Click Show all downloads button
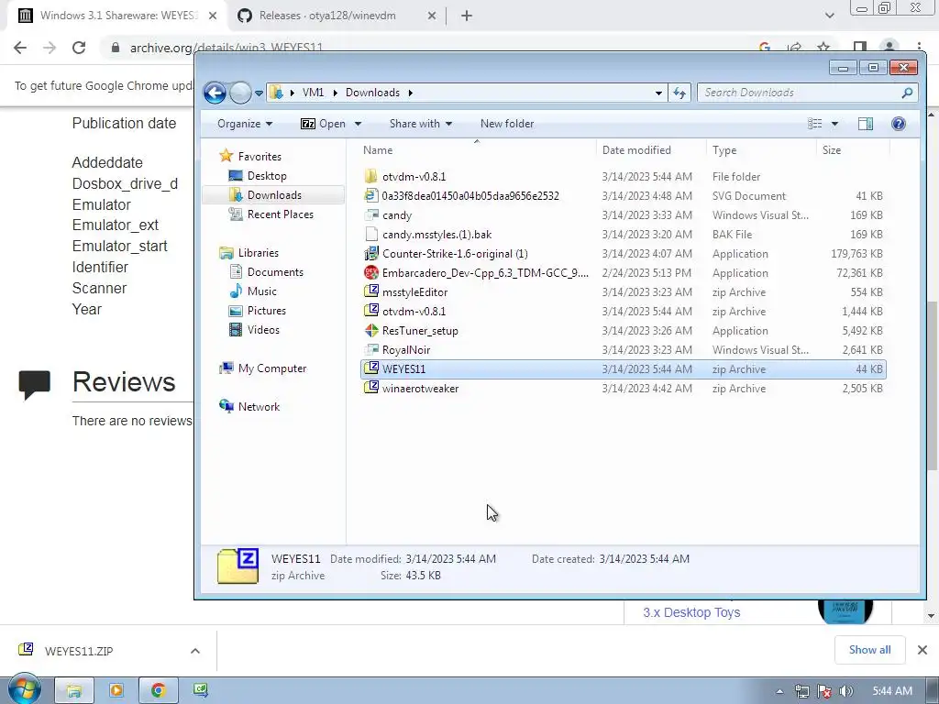The width and height of the screenshot is (939, 704). [869, 650]
